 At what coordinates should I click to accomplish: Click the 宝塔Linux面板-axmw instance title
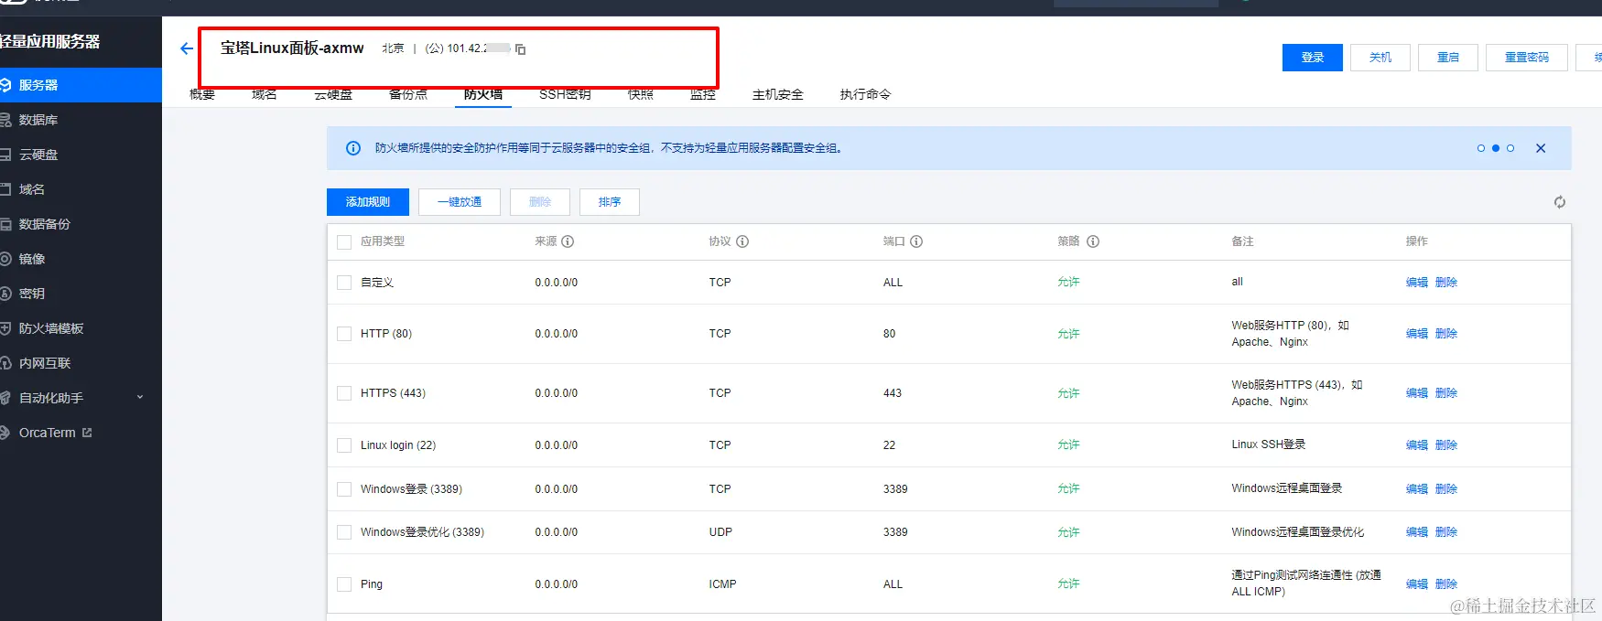point(292,48)
